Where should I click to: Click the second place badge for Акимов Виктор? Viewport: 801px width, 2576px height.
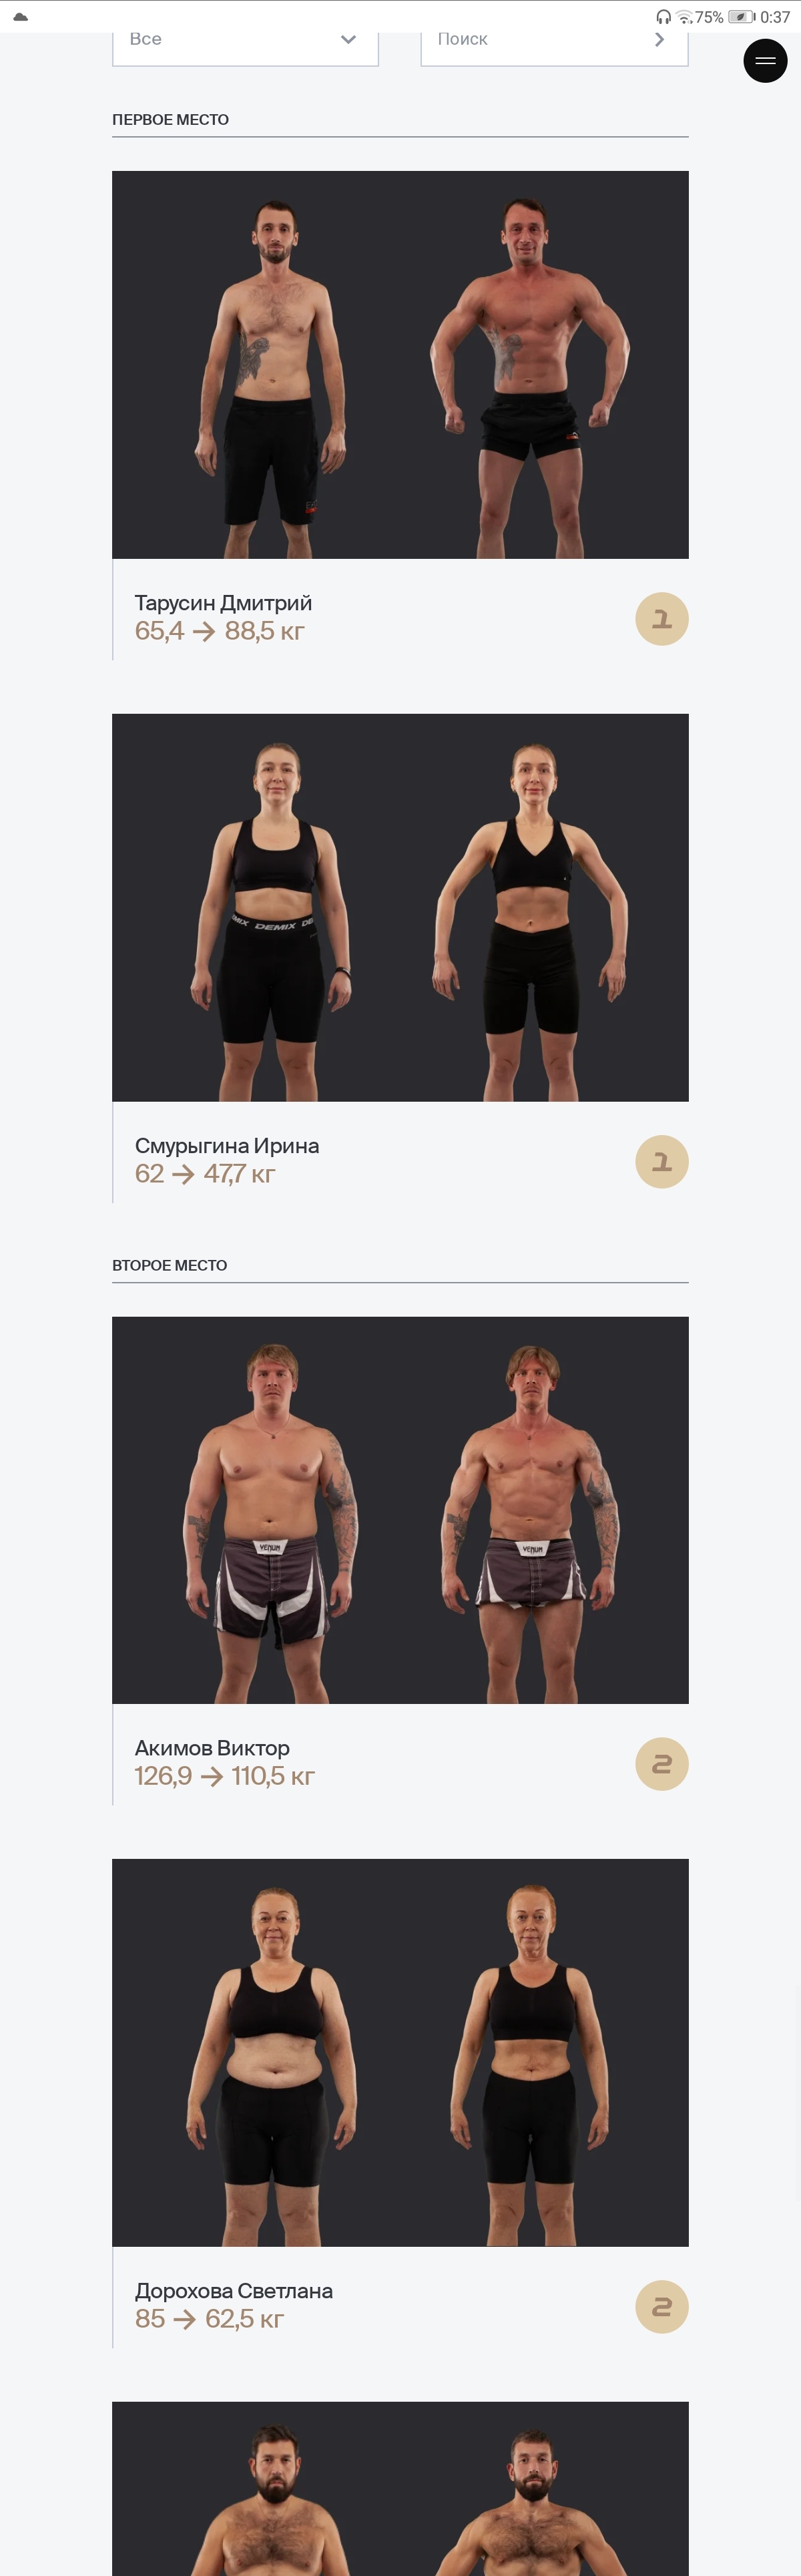(x=662, y=1764)
